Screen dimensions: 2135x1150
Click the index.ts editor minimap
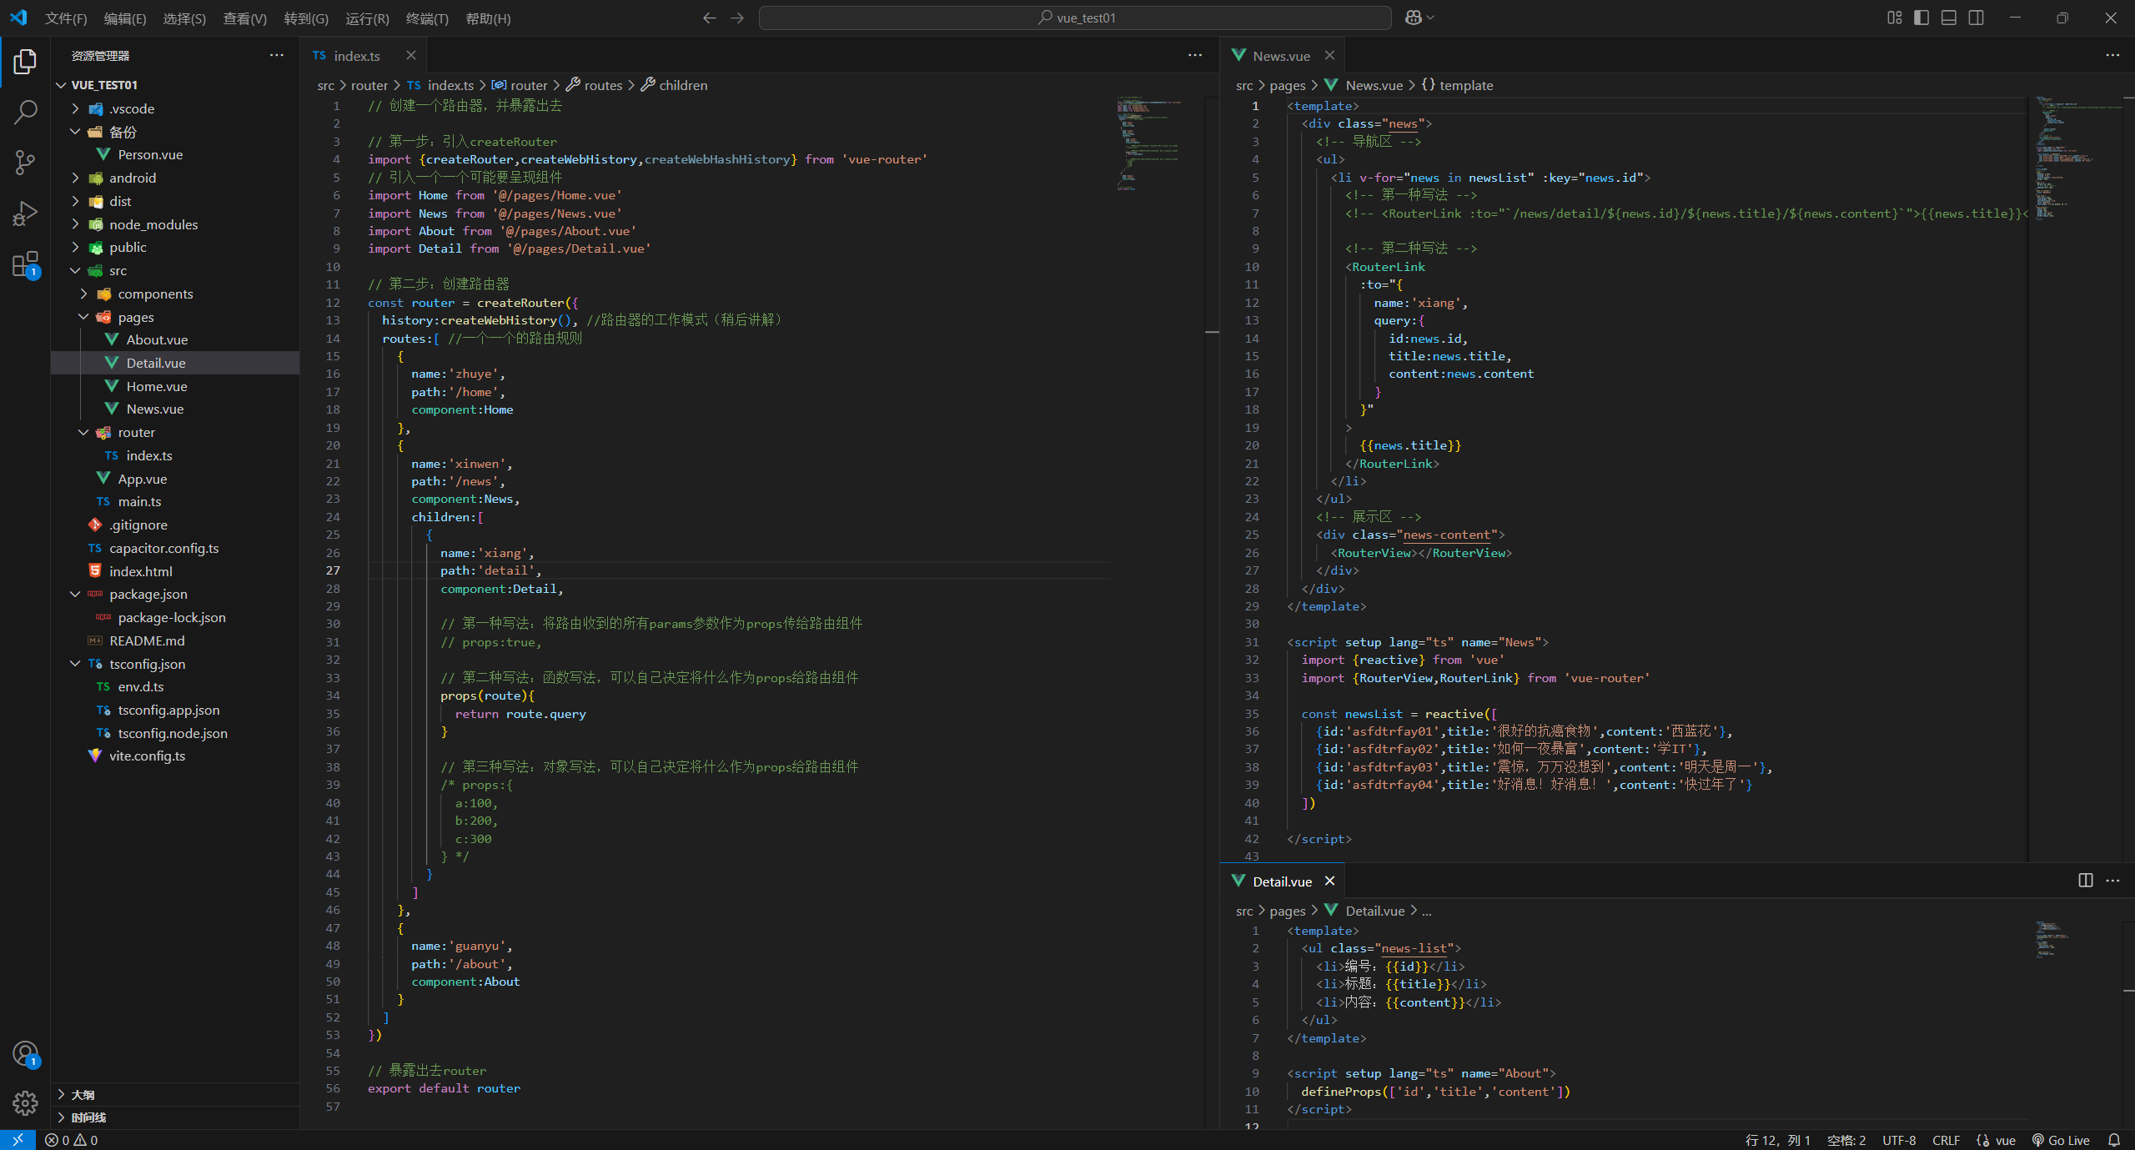(1151, 143)
